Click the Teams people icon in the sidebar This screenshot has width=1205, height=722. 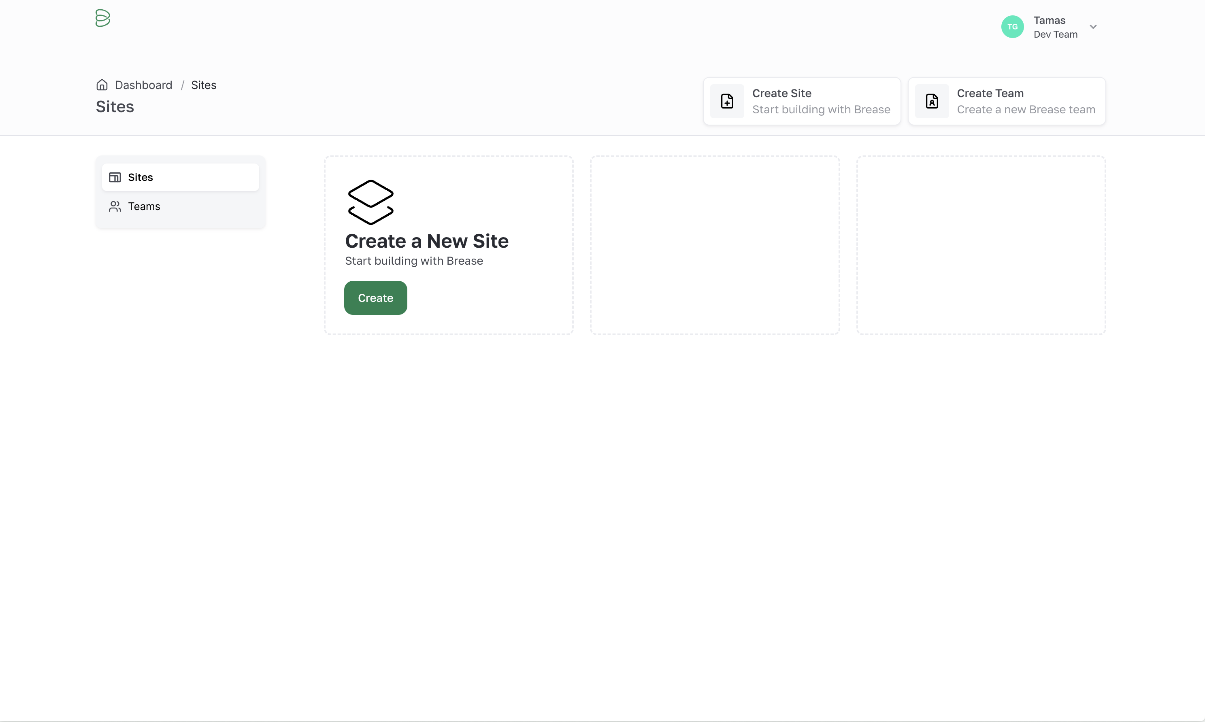pos(115,206)
